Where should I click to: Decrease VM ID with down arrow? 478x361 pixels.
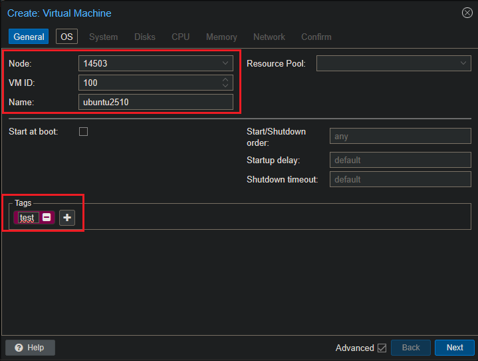pyautogui.click(x=225, y=86)
